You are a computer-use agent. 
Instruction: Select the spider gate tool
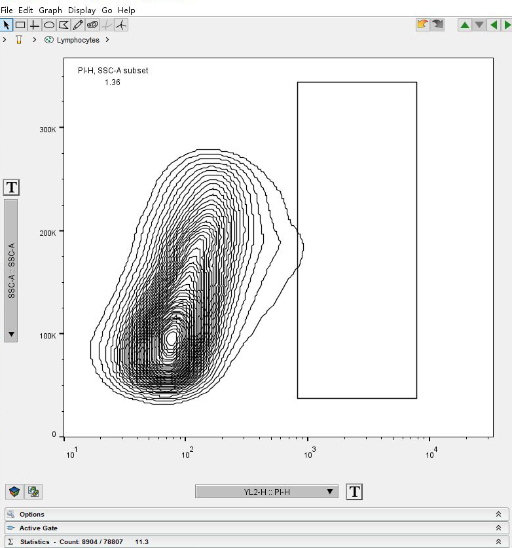(121, 25)
